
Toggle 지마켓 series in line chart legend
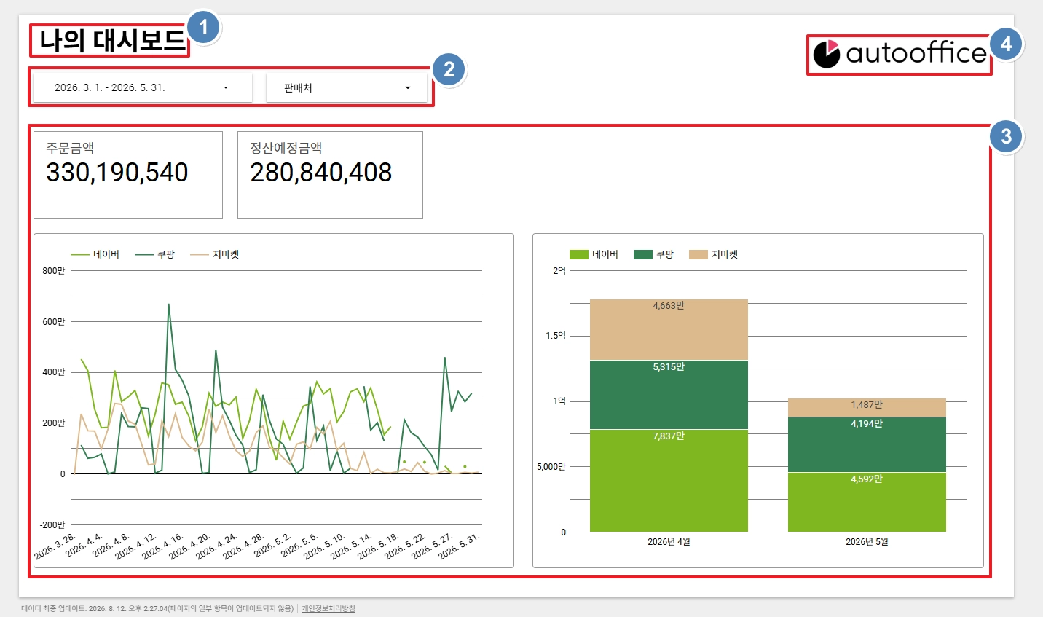(214, 254)
